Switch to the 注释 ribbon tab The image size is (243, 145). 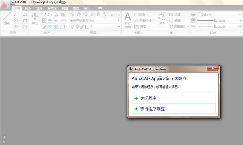click(39, 8)
